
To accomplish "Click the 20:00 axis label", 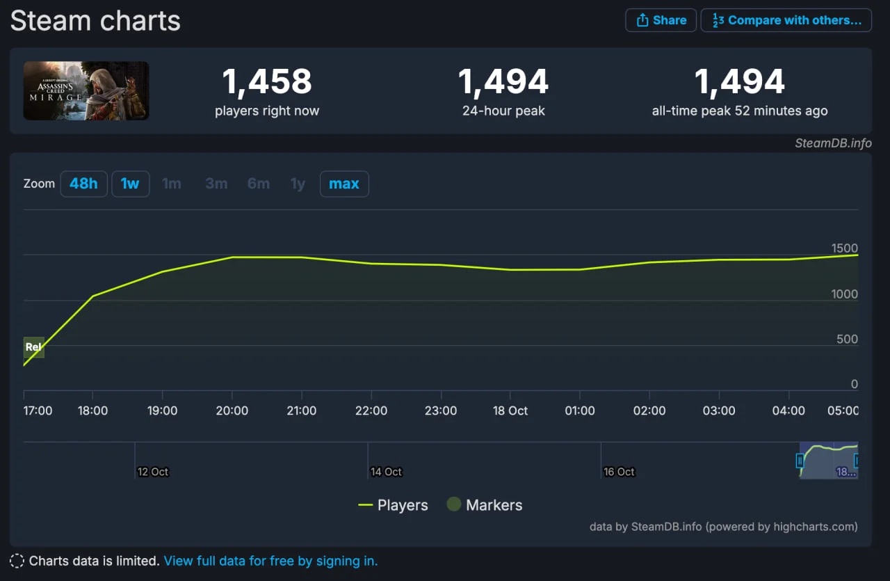I will [232, 411].
